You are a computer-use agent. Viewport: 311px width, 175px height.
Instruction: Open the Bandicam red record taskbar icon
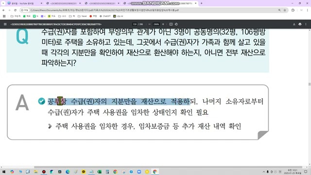tap(44, 172)
